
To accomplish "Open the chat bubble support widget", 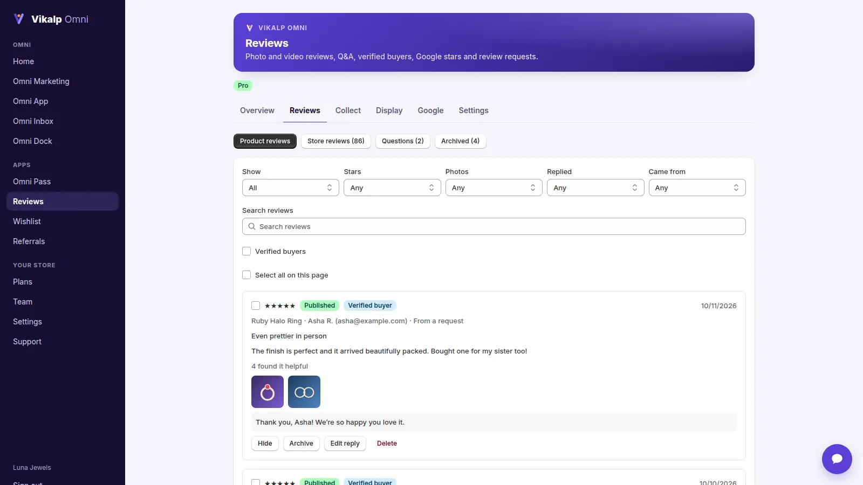I will point(837,459).
